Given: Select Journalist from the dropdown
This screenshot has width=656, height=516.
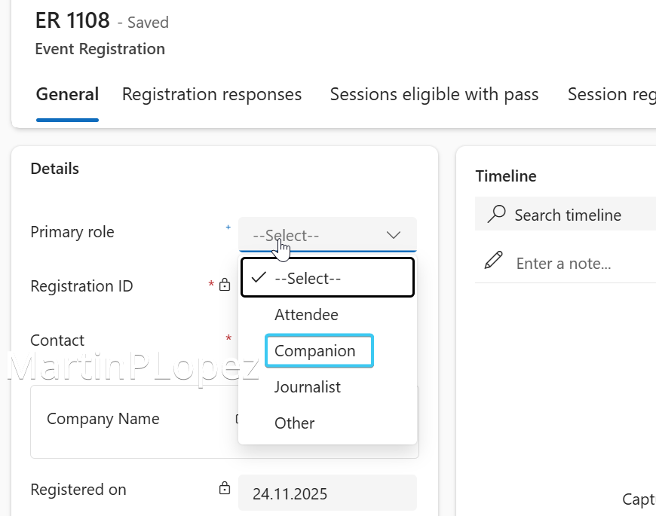Looking at the screenshot, I should [308, 387].
